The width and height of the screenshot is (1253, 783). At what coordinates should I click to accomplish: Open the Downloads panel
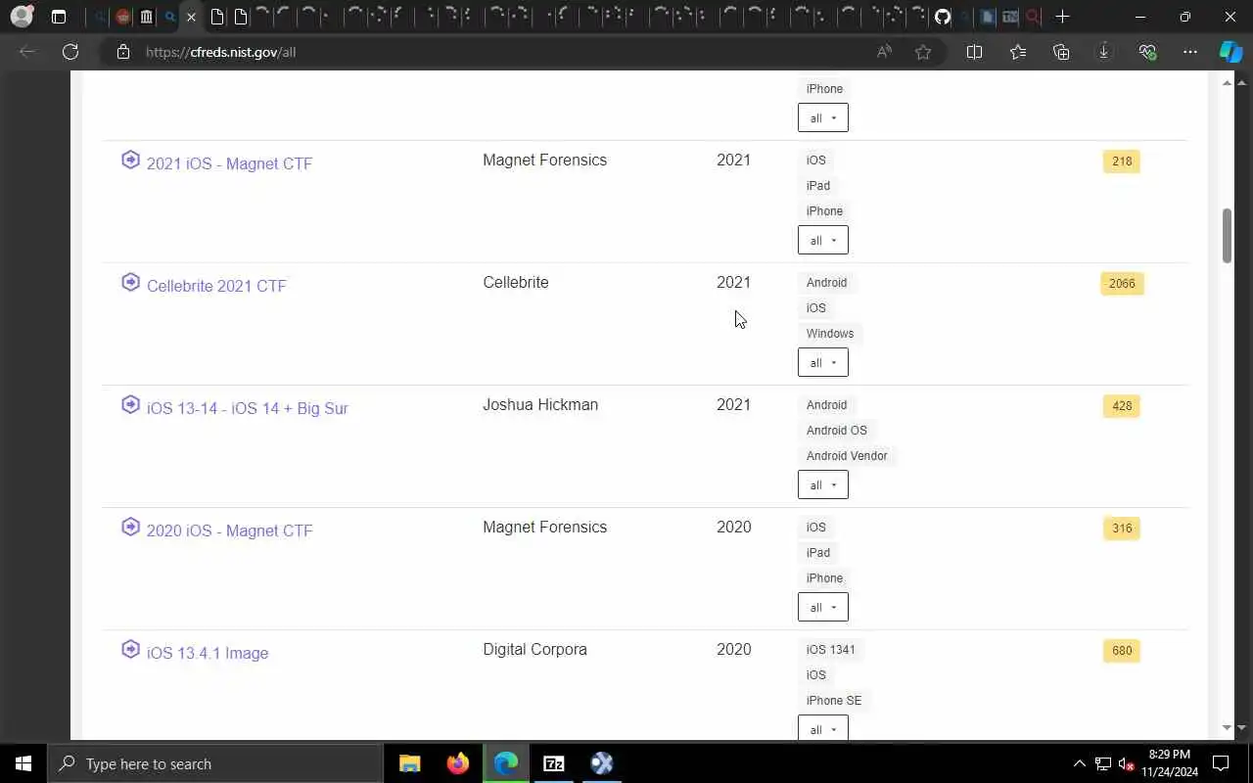tap(1104, 52)
